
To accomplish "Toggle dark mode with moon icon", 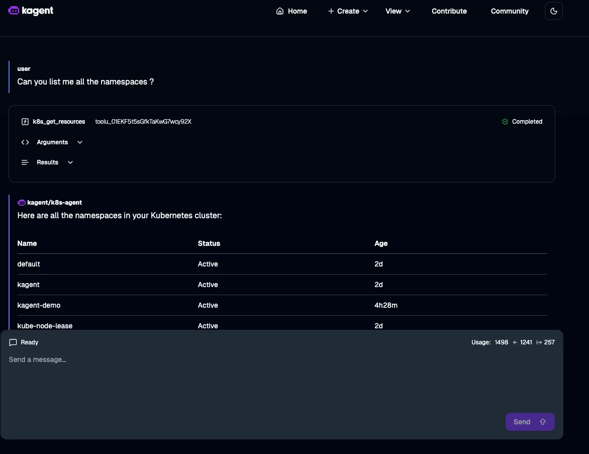I will (553, 11).
